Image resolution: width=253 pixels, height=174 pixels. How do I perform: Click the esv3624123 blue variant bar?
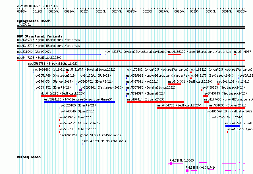pos(80,102)
